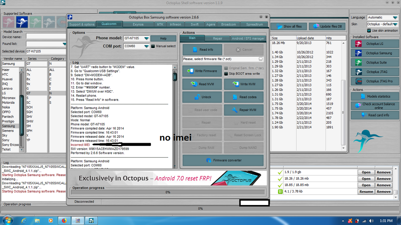This screenshot has height=225, width=401.
Task: Click the Write NVM button
Action: 244,84
